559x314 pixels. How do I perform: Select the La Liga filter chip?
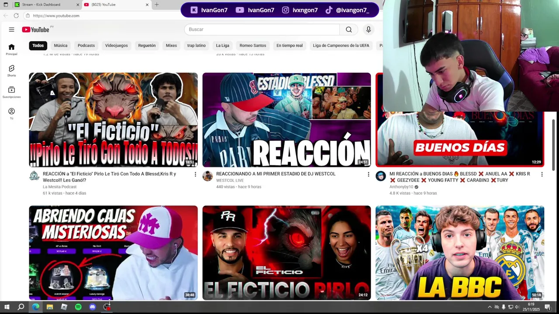click(222, 45)
